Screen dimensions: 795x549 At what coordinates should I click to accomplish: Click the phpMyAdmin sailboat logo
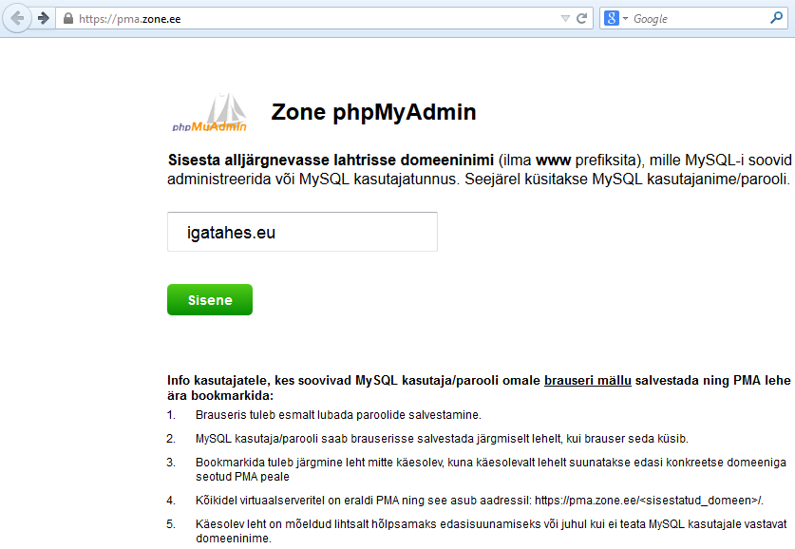coord(209,112)
